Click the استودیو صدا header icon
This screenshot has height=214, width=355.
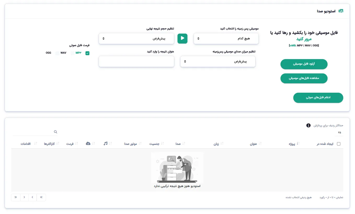pyautogui.click(x=341, y=11)
